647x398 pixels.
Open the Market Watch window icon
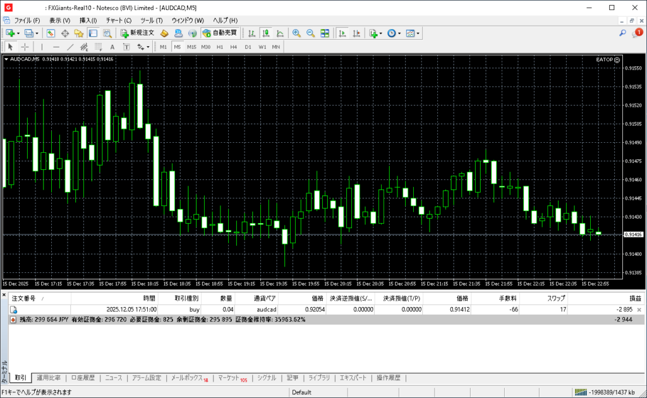tap(51, 33)
